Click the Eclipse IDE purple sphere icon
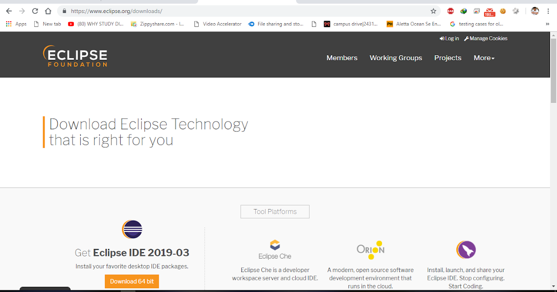This screenshot has width=557, height=292. coord(132,229)
